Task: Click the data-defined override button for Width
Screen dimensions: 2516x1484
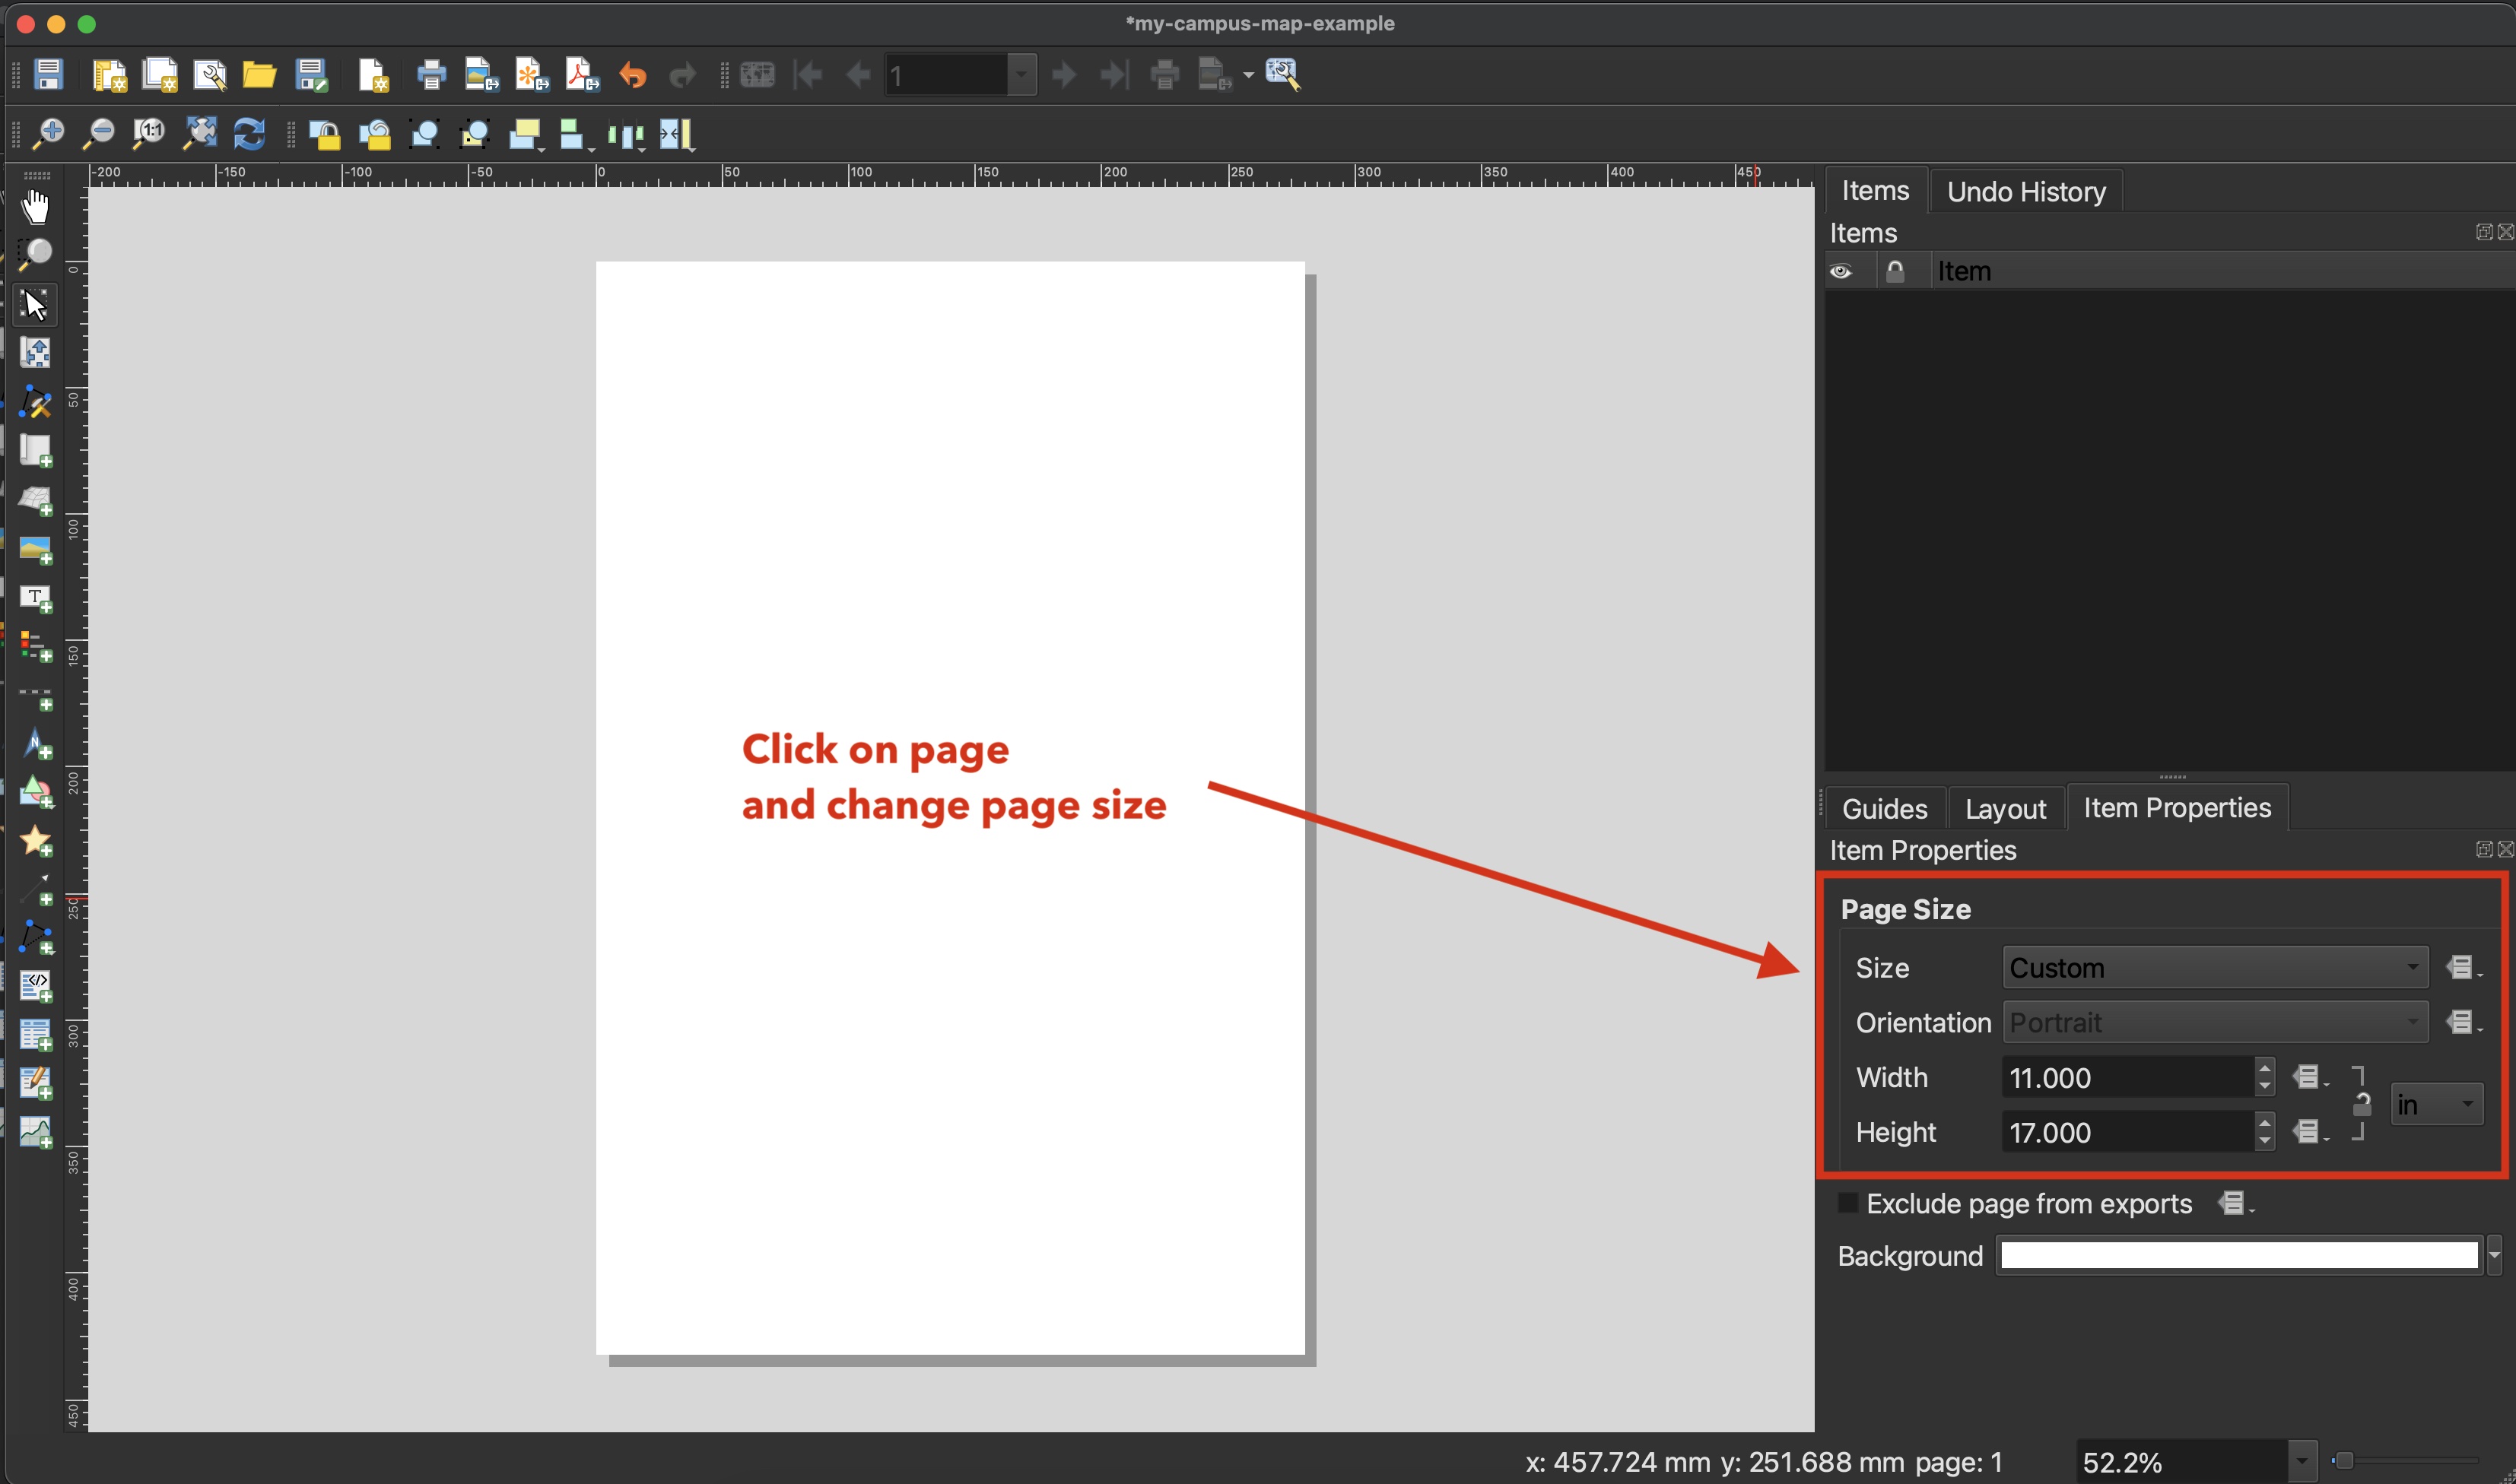Action: tap(2310, 1077)
